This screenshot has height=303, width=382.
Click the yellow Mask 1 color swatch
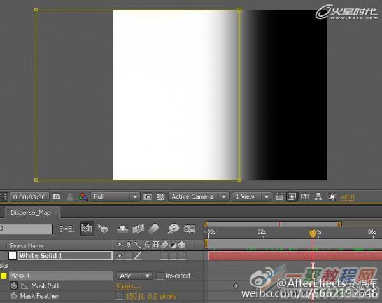coord(3,276)
